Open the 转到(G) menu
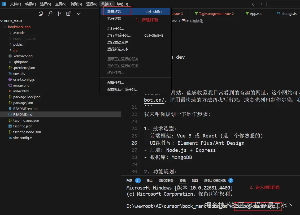Viewport: 300px width, 215px height. tap(76, 4)
